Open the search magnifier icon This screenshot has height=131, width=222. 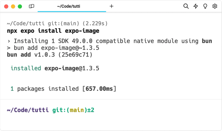click(186, 6)
